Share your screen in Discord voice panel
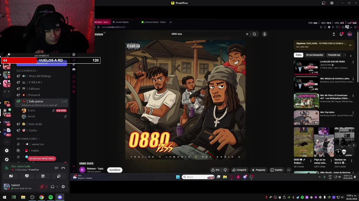Screen dimensions: 359x201 coord(27,176)
